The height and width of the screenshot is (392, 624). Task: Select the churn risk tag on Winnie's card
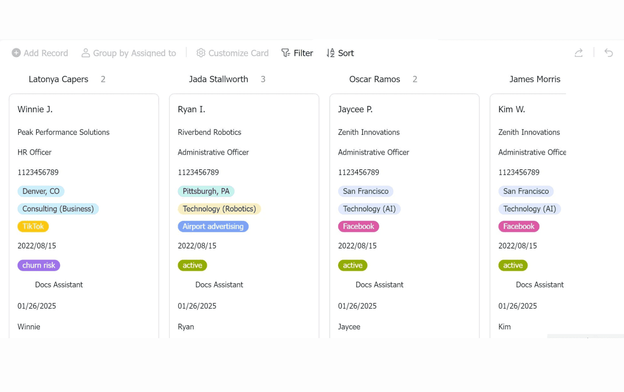[39, 265]
